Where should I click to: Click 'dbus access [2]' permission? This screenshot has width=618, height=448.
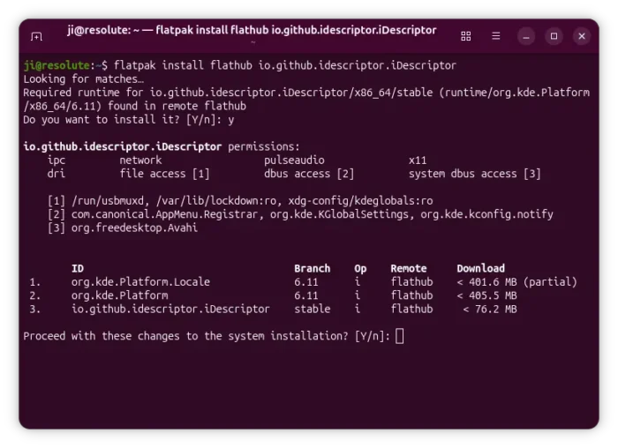coord(309,174)
